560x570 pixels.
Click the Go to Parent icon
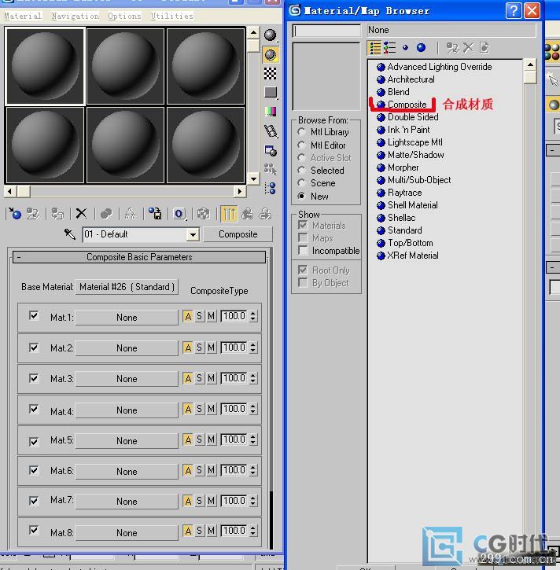[247, 213]
